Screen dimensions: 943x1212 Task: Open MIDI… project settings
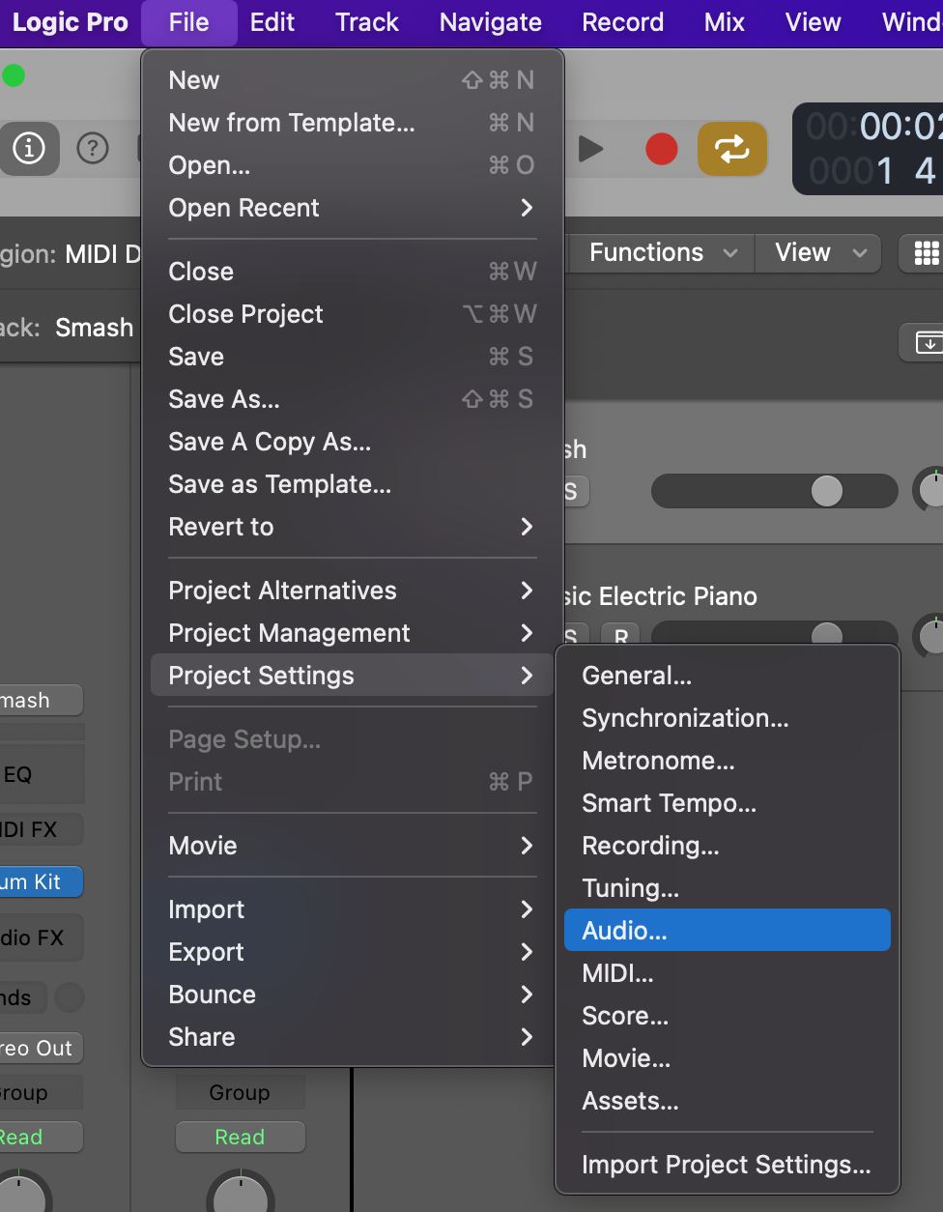click(728, 972)
